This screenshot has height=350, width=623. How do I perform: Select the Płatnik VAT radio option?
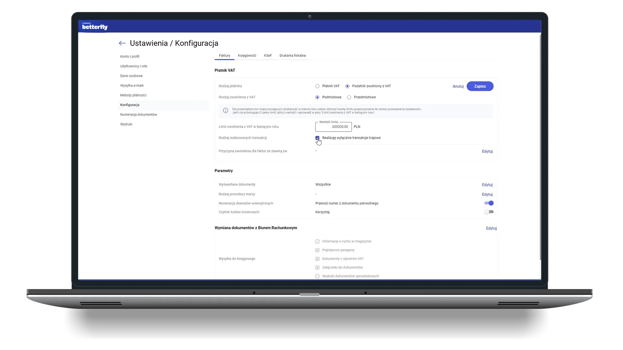(x=317, y=86)
